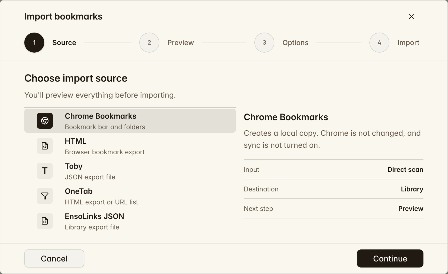Click the 'Next step' row label
The width and height of the screenshot is (448, 274).
(258, 209)
